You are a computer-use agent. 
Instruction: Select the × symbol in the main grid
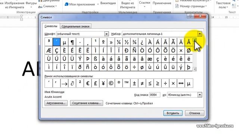point(181,51)
